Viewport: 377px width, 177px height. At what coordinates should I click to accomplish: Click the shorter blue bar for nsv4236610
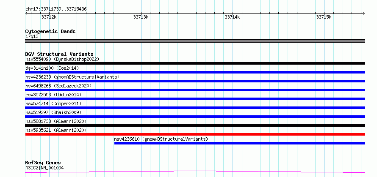click(x=240, y=143)
